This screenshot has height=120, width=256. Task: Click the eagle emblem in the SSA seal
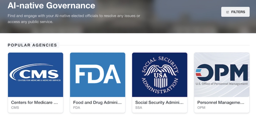pyautogui.click(x=160, y=70)
